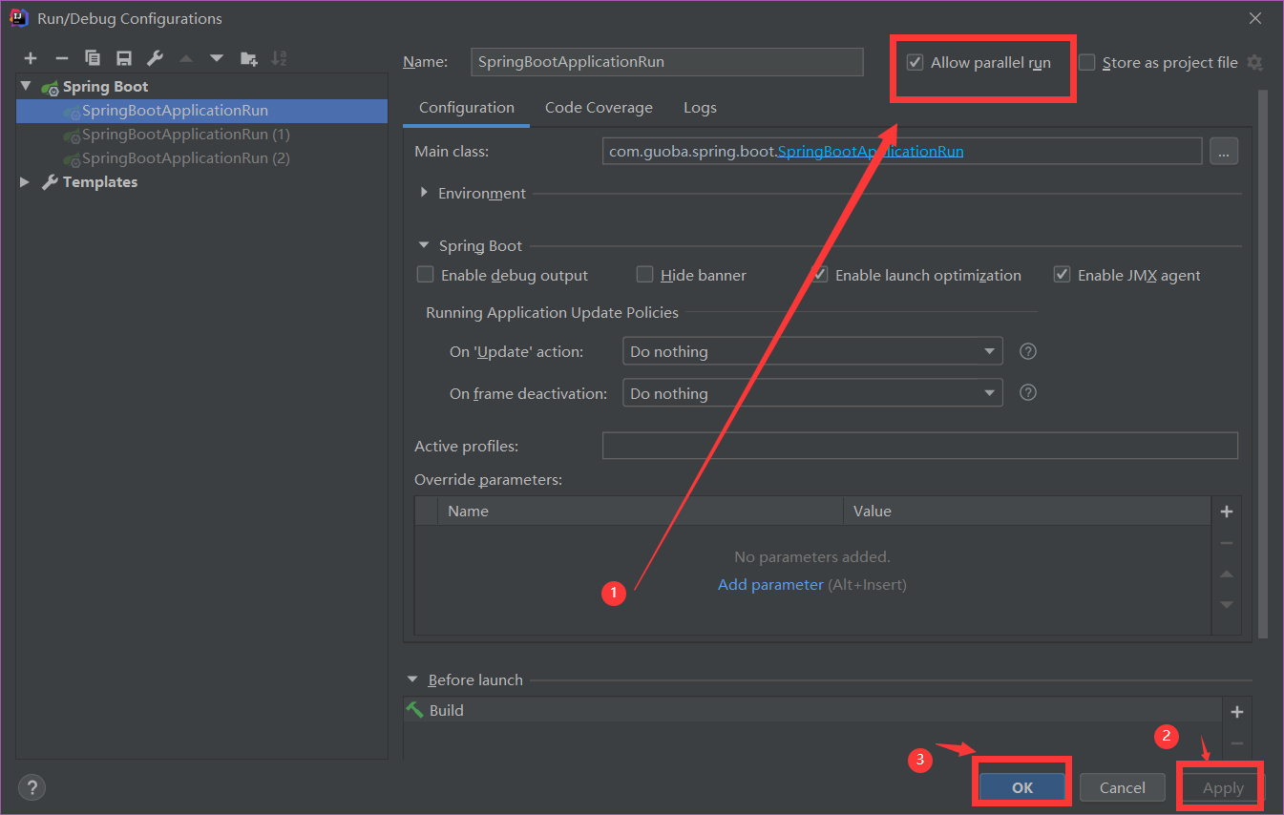Move override parameter up
The image size is (1284, 815).
(x=1227, y=574)
